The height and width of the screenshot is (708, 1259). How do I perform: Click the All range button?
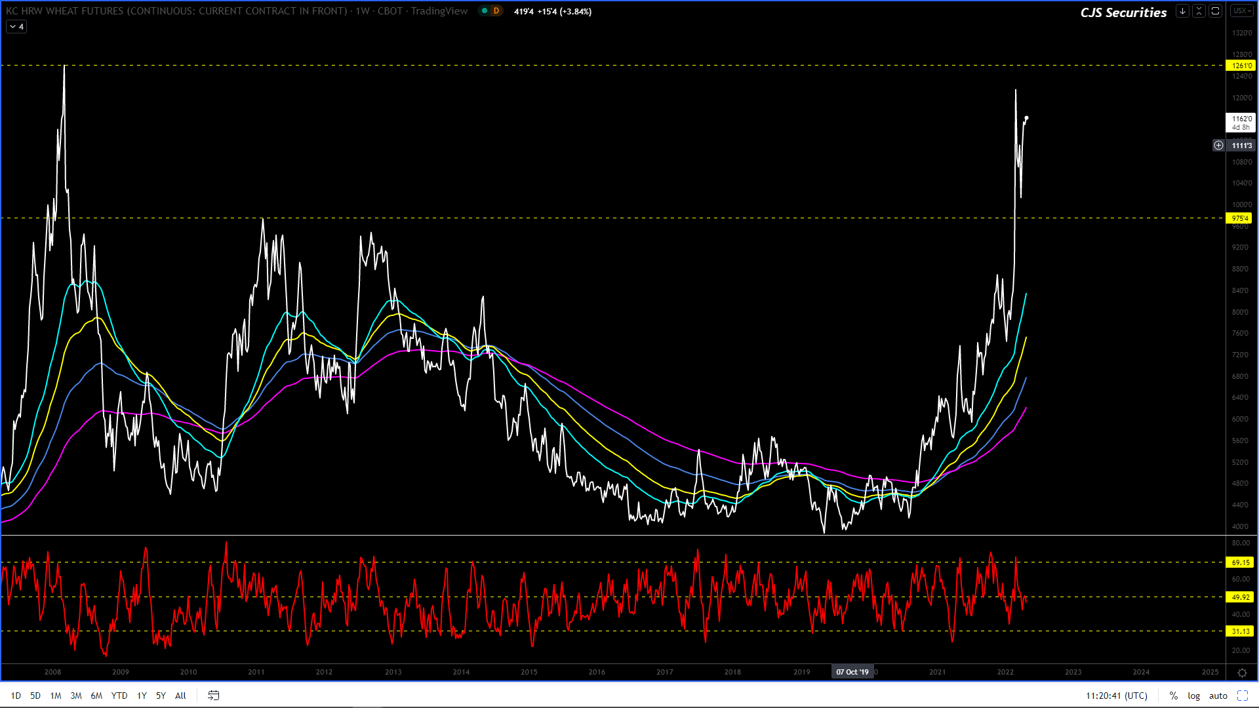click(180, 696)
